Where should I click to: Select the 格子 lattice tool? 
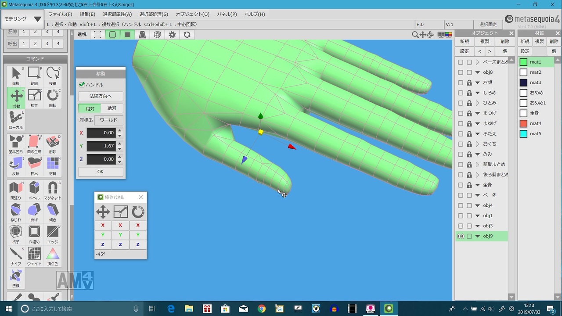(x=16, y=234)
